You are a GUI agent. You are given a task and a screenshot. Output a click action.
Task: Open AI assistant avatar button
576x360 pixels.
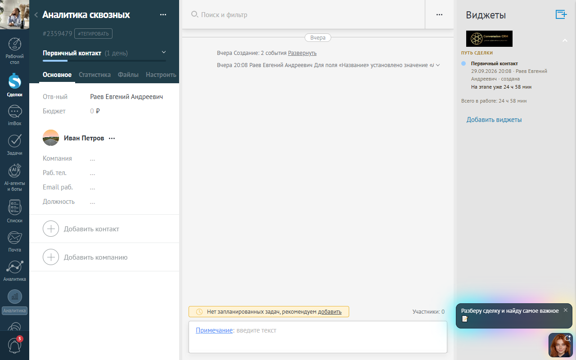click(560, 345)
